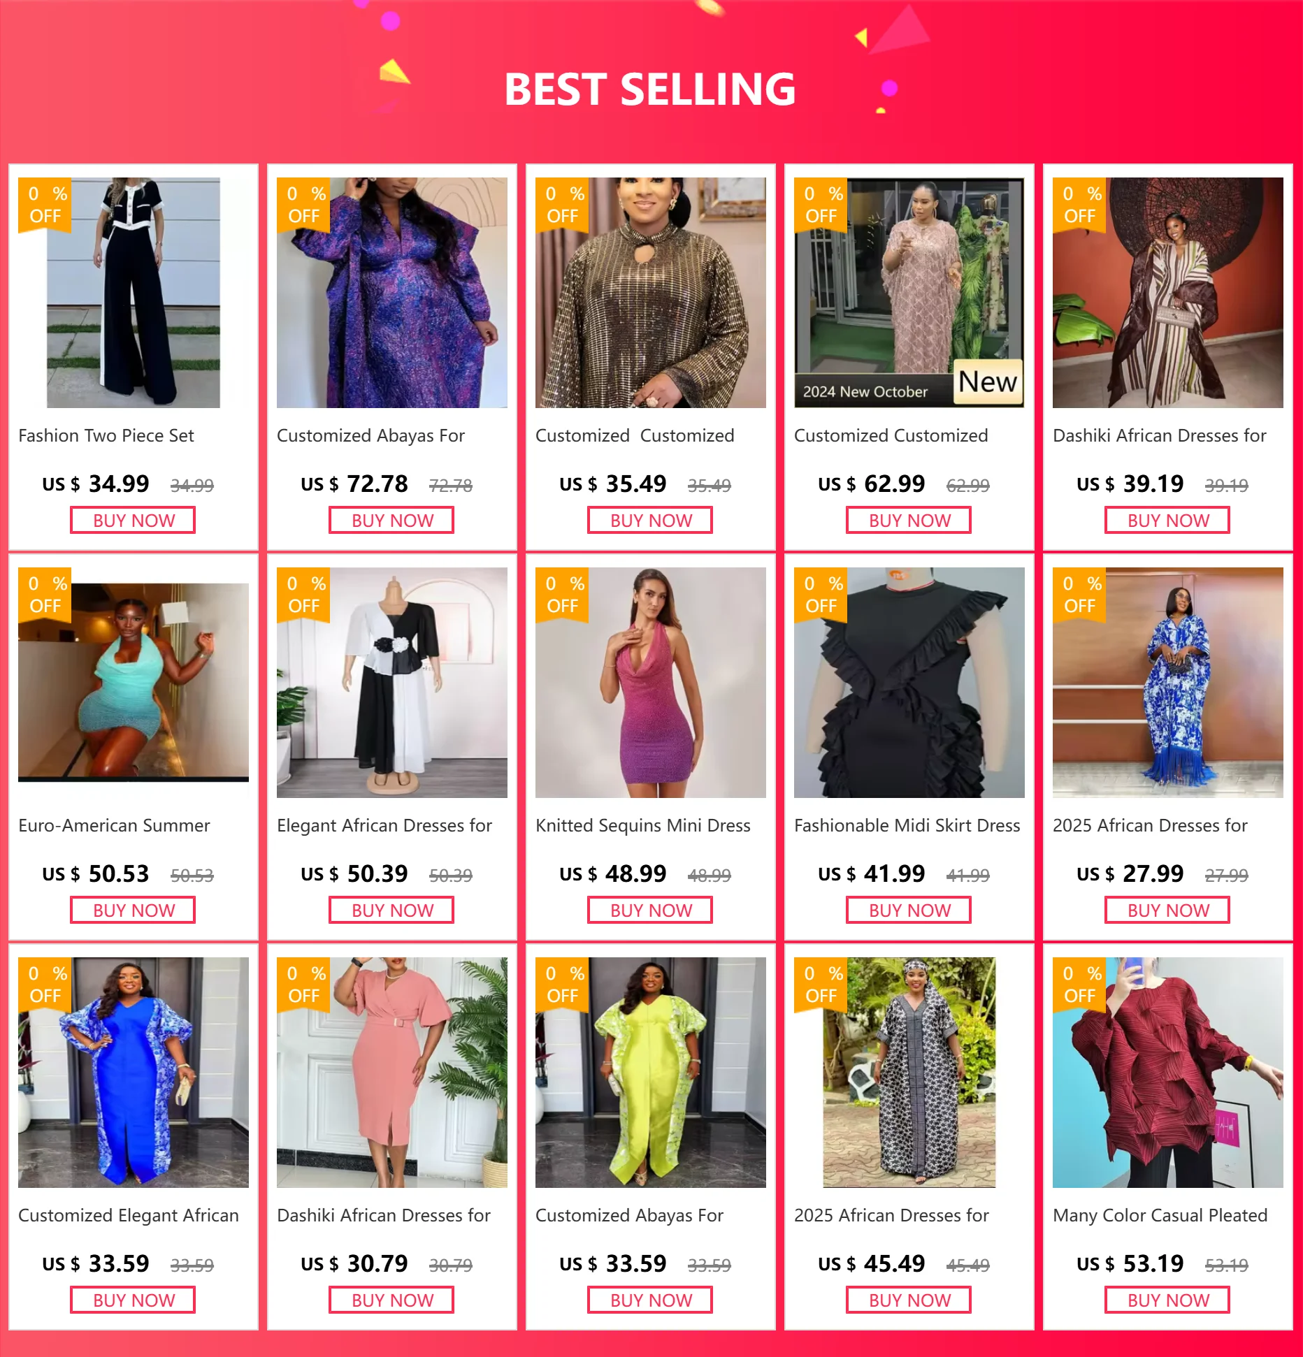Buy the US $27.99 African dress

click(x=1167, y=910)
